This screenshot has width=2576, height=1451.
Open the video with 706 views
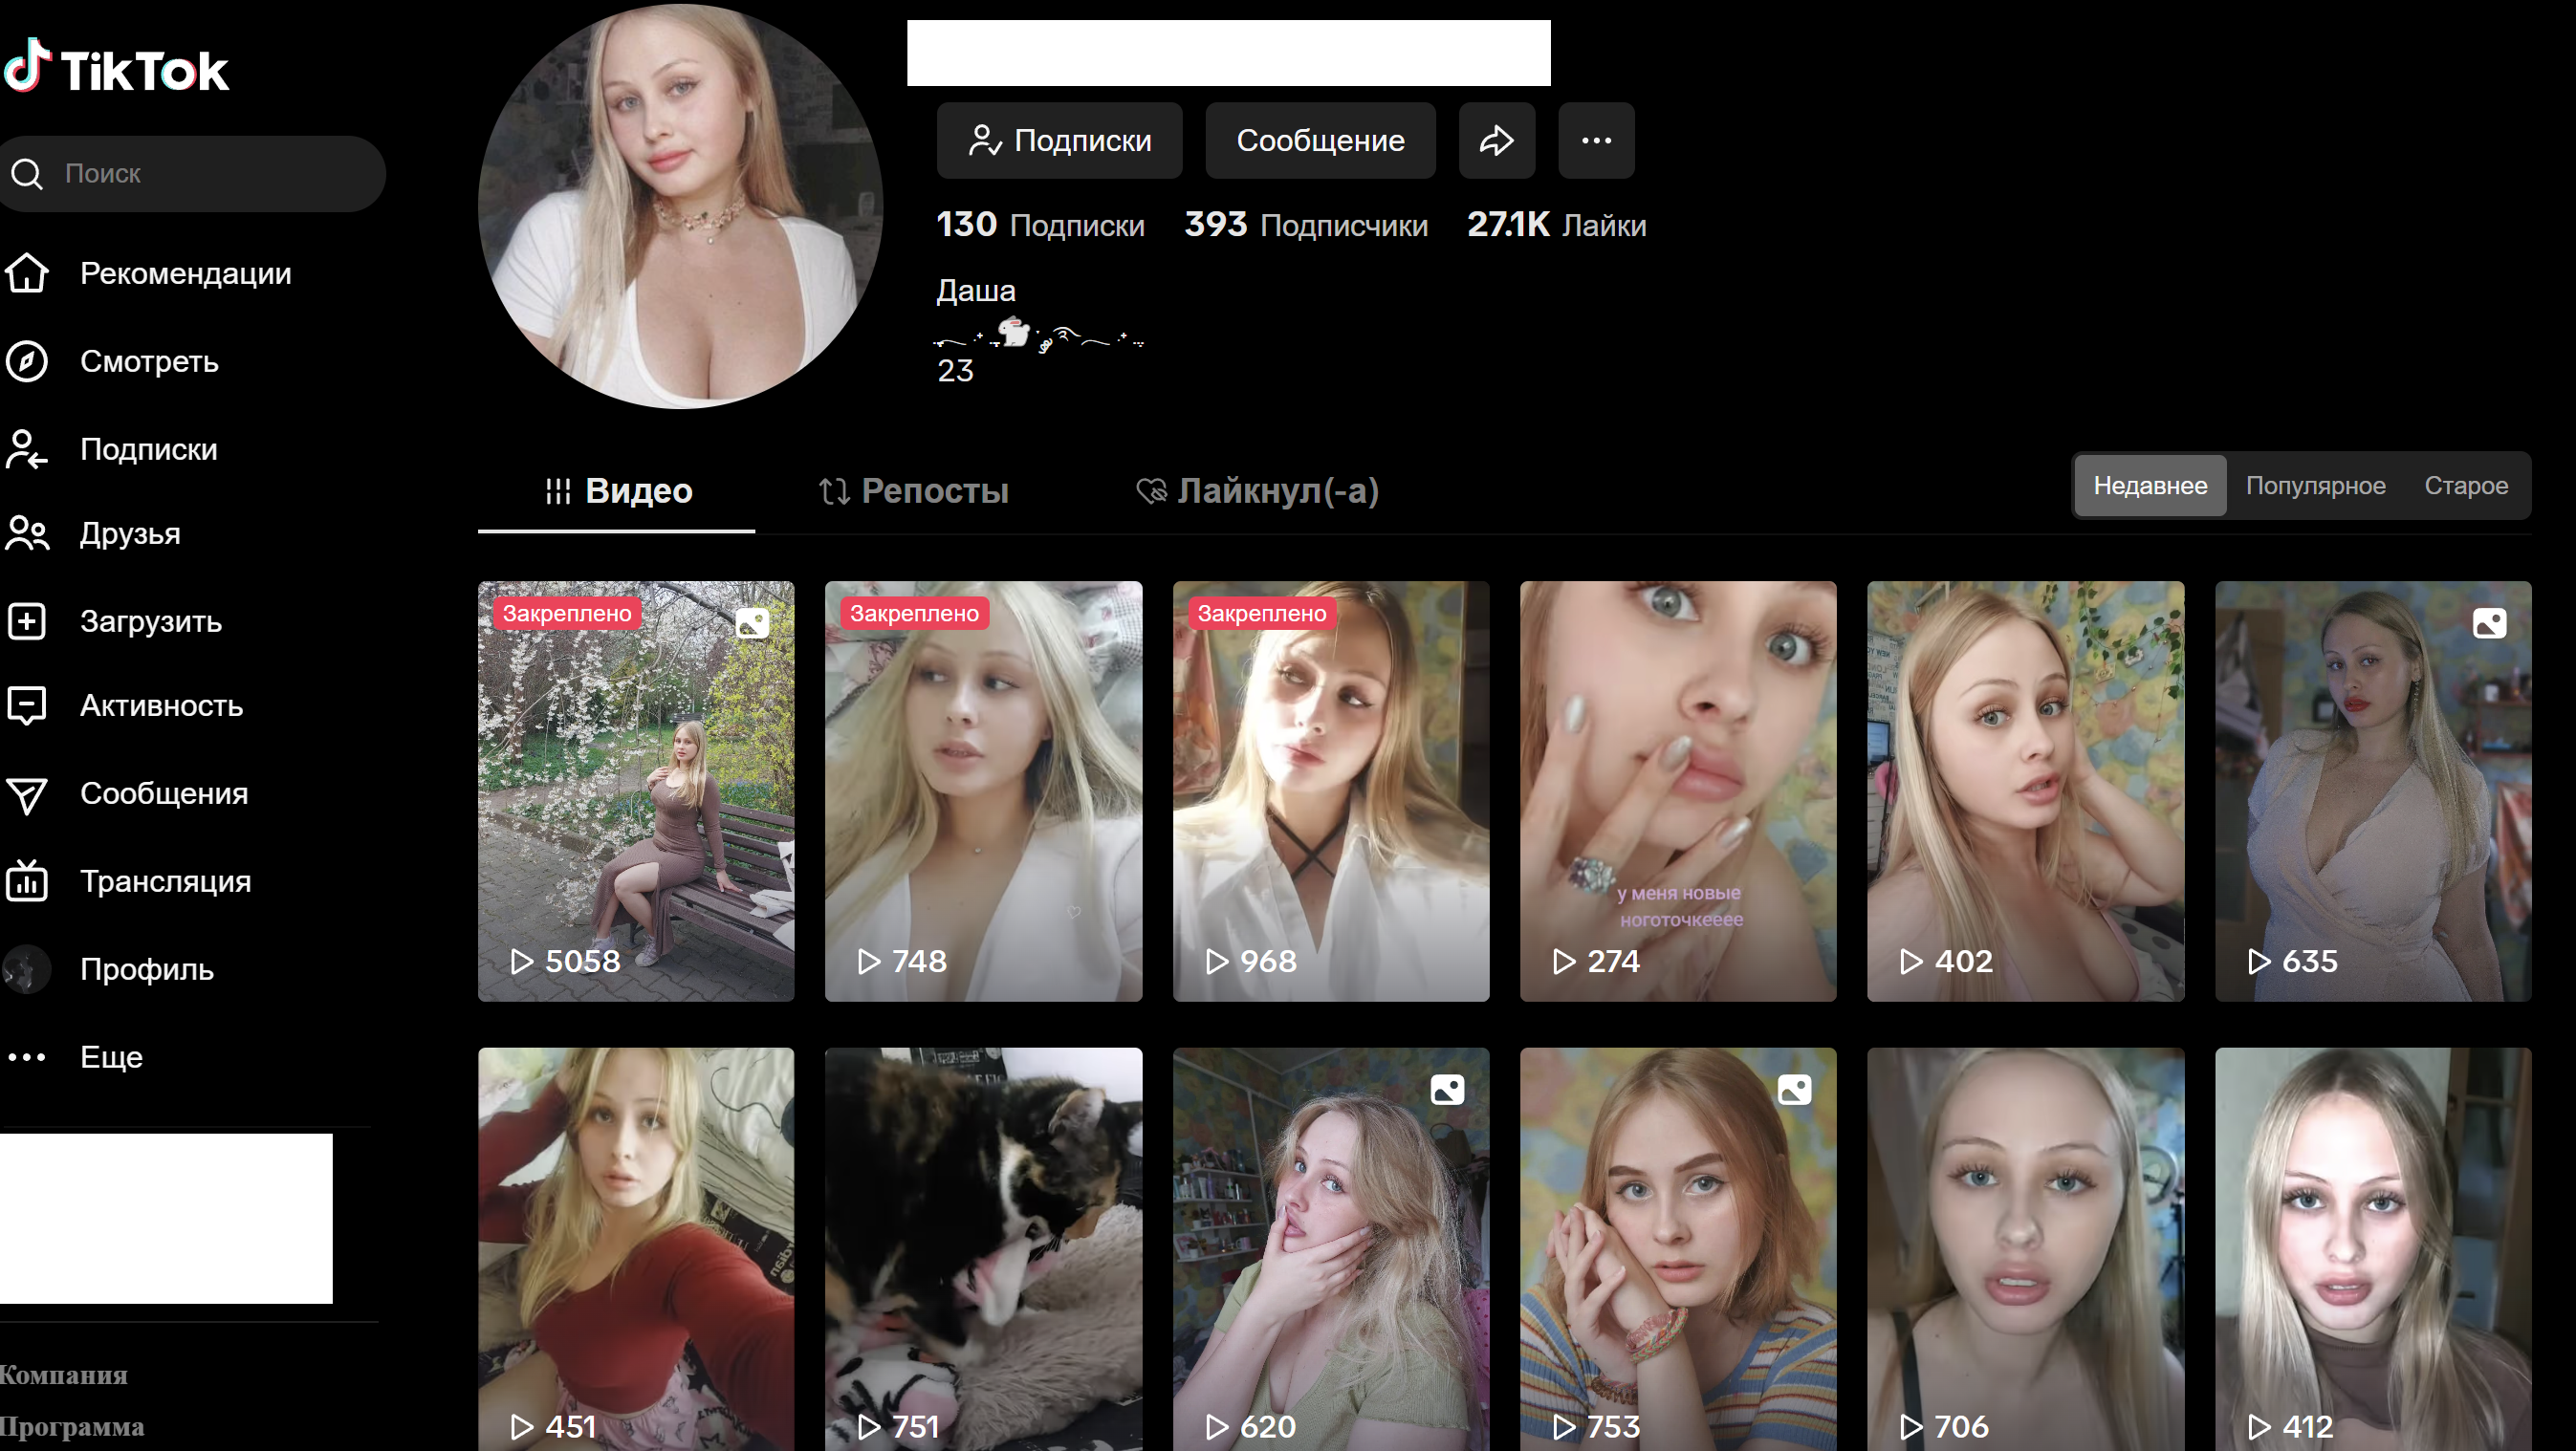point(2025,1249)
